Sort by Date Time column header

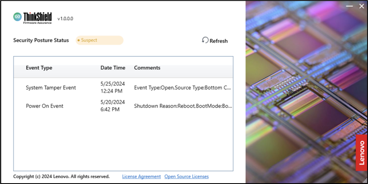[x=113, y=68]
